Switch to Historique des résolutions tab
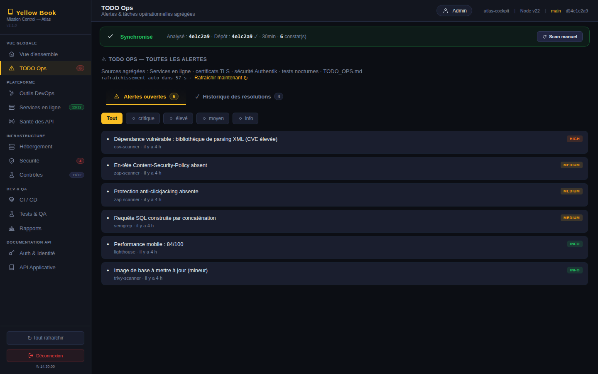Screen dimensions: 598x374 pyautogui.click(x=239, y=97)
